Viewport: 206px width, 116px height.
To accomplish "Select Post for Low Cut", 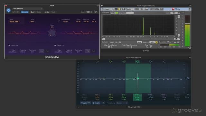I will 47,51.
